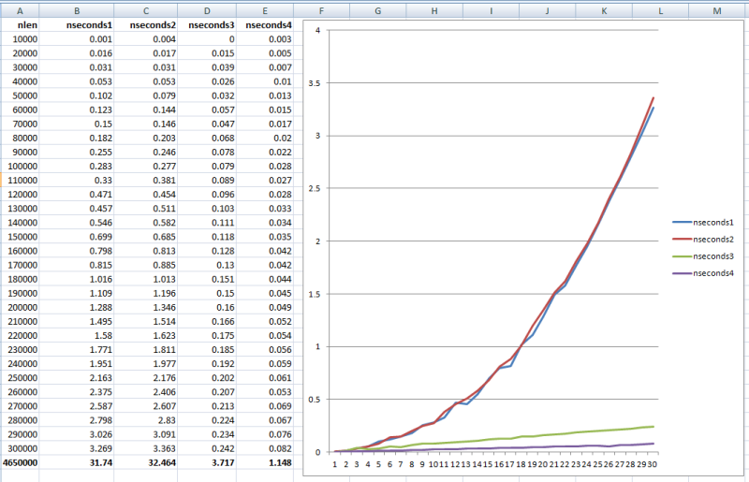Click the nseconds4 header cell
The width and height of the screenshot is (749, 482).
tap(265, 25)
